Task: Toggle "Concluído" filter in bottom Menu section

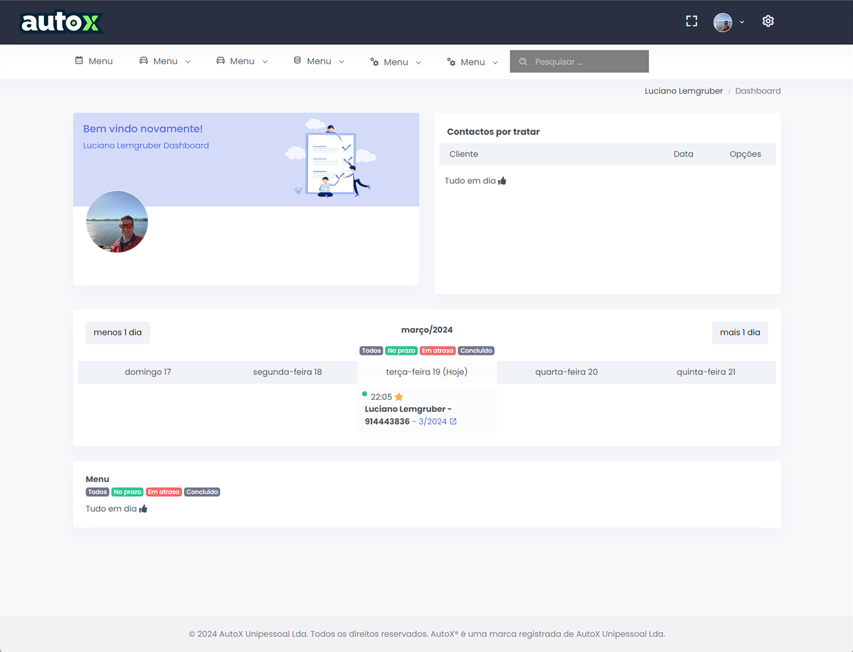Action: 202,492
